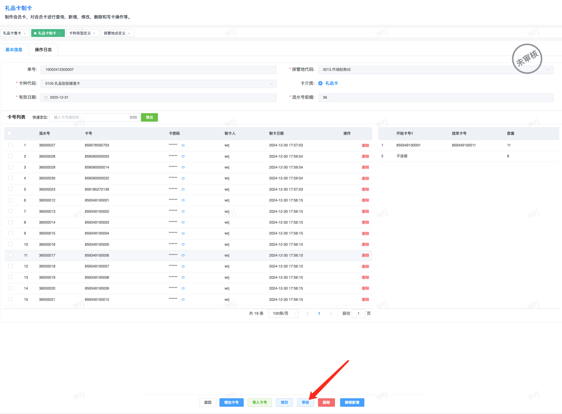This screenshot has height=414, width=562.
Task: Check the select-all header checkbox
Action: coord(10,133)
